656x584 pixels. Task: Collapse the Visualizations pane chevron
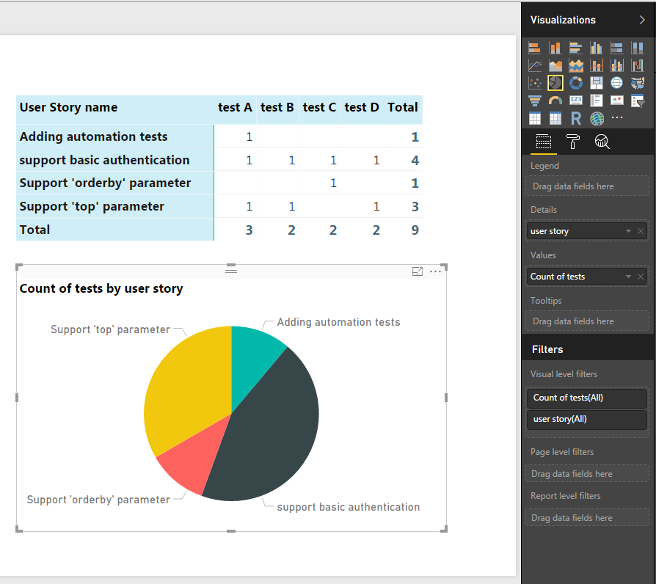[642, 20]
